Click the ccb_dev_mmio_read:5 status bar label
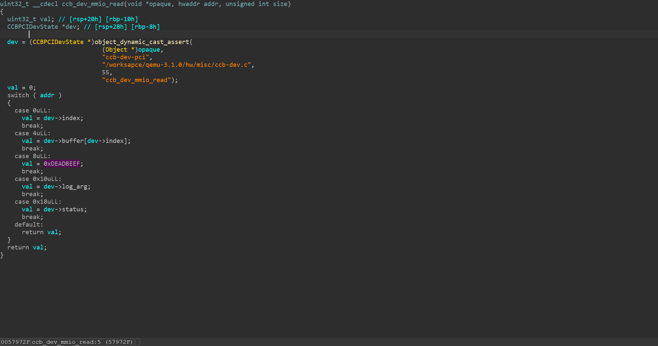Image resolution: width=658 pixels, height=346 pixels. [x=66, y=342]
